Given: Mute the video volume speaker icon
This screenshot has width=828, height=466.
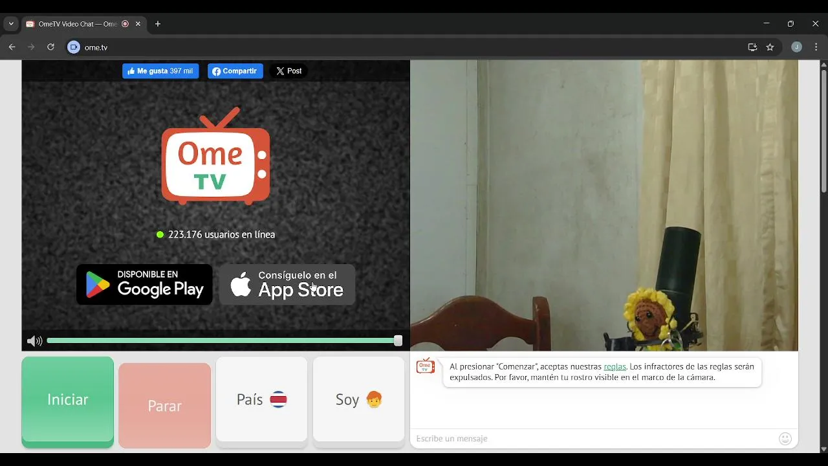Looking at the screenshot, I should [x=34, y=341].
